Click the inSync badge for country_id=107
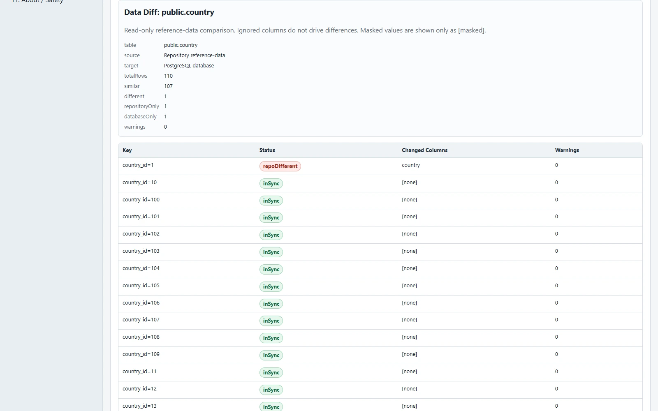Screen dimensions: 658x411 (x=271, y=321)
